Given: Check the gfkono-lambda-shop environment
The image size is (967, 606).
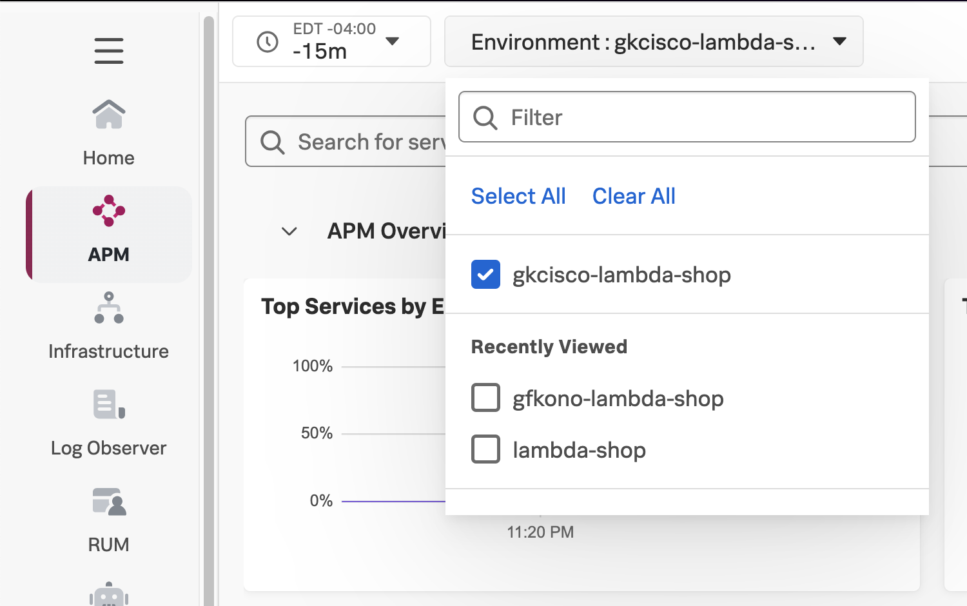Looking at the screenshot, I should [485, 398].
